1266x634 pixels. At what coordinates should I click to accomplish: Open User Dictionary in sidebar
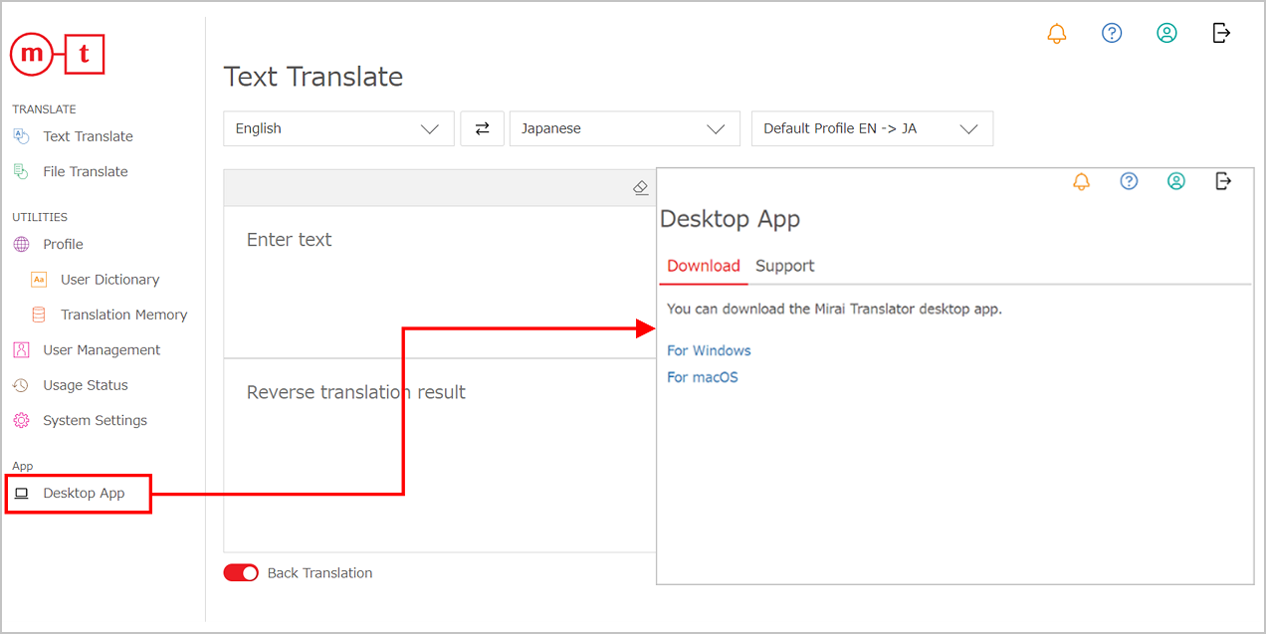pos(109,280)
